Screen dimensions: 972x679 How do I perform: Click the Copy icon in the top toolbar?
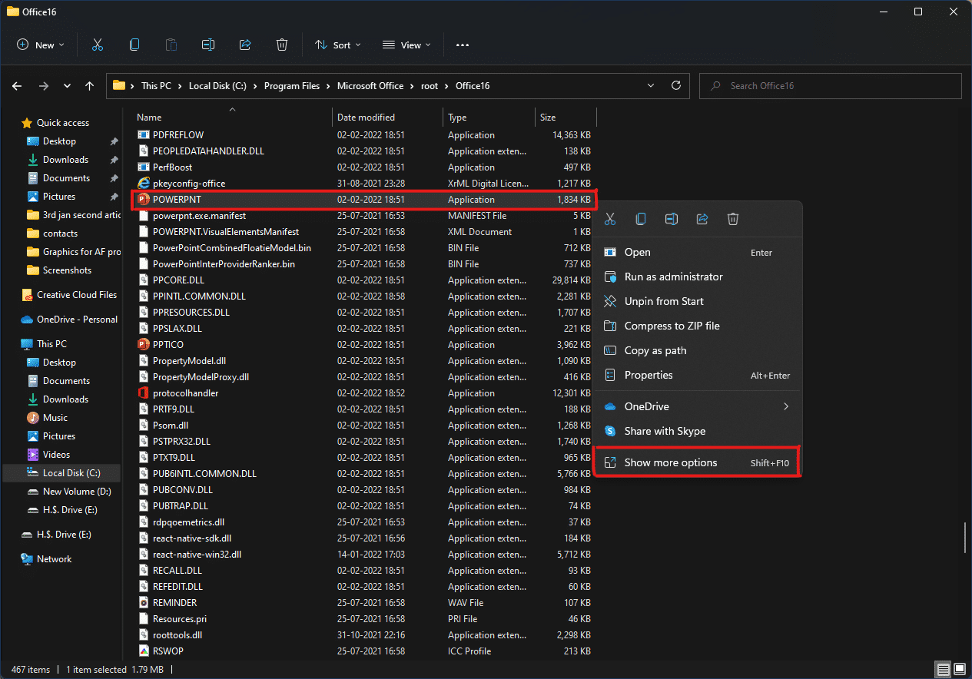point(134,45)
